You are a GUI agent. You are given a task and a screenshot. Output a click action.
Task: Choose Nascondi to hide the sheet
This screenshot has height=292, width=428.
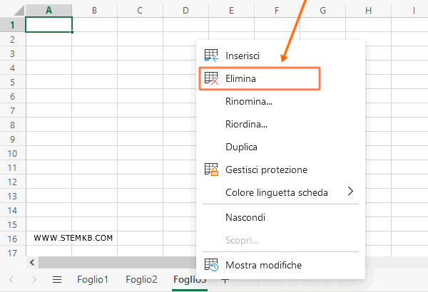(x=280, y=217)
